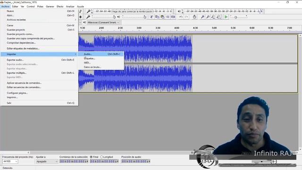Open the Pistas menu
Screen dimensions: 302x170
(40, 6)
